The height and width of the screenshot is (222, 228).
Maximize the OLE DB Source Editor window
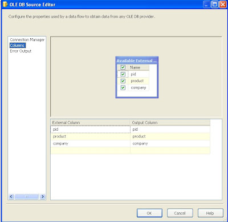(x=215, y=5)
